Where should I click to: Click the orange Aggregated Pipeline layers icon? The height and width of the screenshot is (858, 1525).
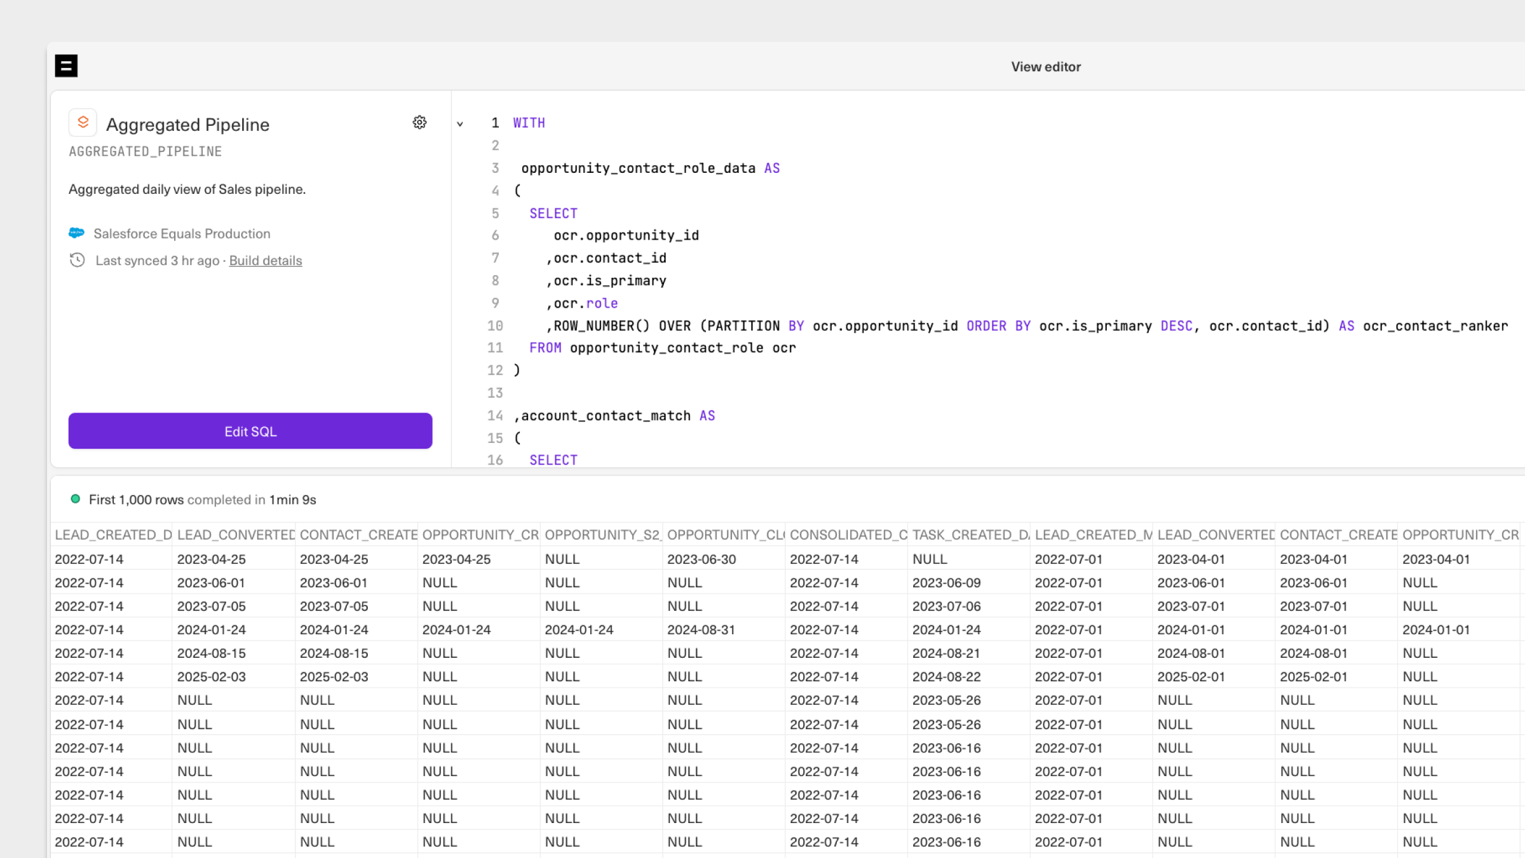coord(83,122)
